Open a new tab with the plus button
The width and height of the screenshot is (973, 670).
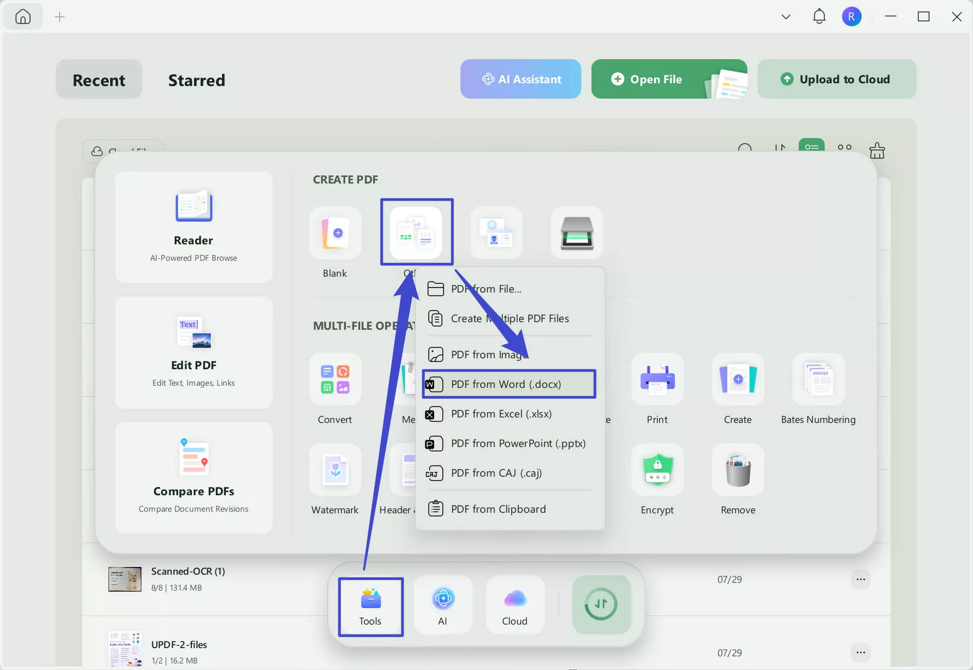point(60,17)
